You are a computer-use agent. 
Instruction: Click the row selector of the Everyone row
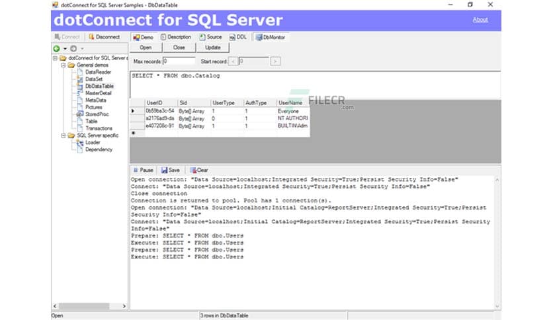(x=137, y=111)
